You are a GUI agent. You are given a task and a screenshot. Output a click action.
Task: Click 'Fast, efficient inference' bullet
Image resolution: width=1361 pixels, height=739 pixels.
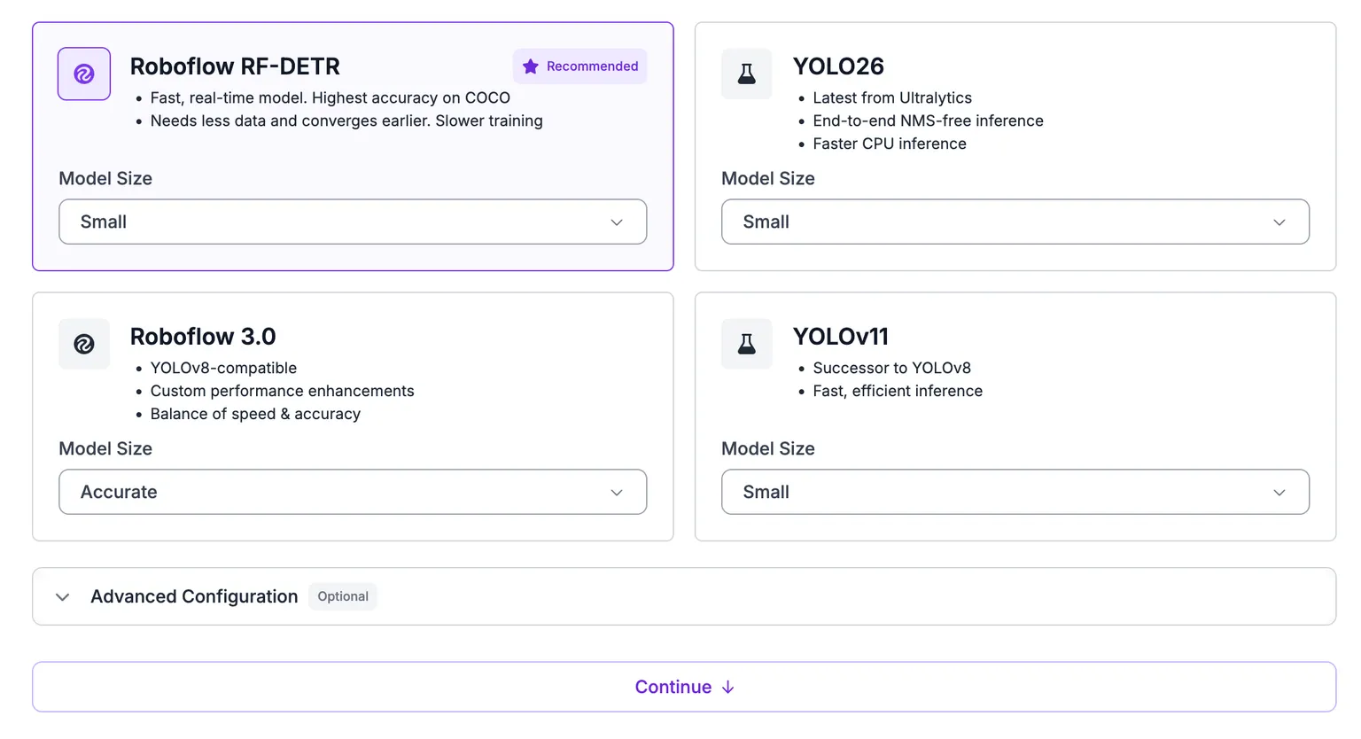pyautogui.click(x=898, y=391)
